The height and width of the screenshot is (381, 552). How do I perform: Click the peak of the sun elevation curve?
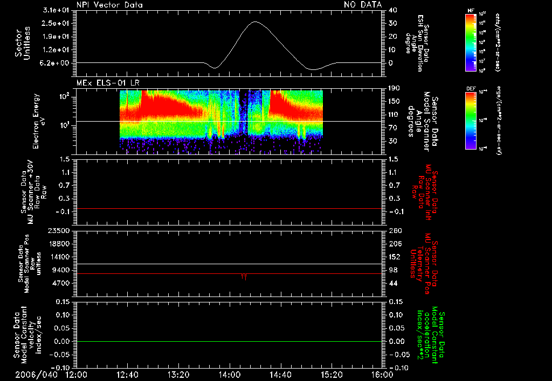pos(255,22)
